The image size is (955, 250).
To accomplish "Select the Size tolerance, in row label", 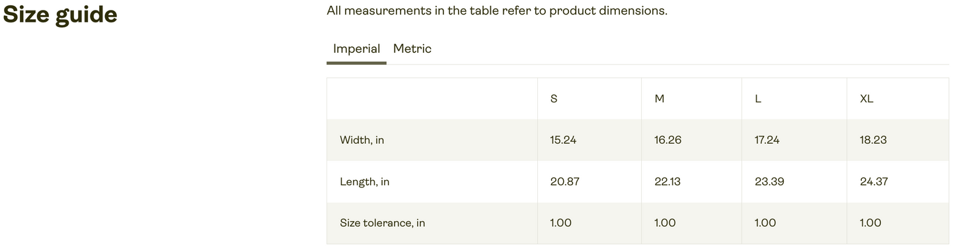I will (382, 223).
